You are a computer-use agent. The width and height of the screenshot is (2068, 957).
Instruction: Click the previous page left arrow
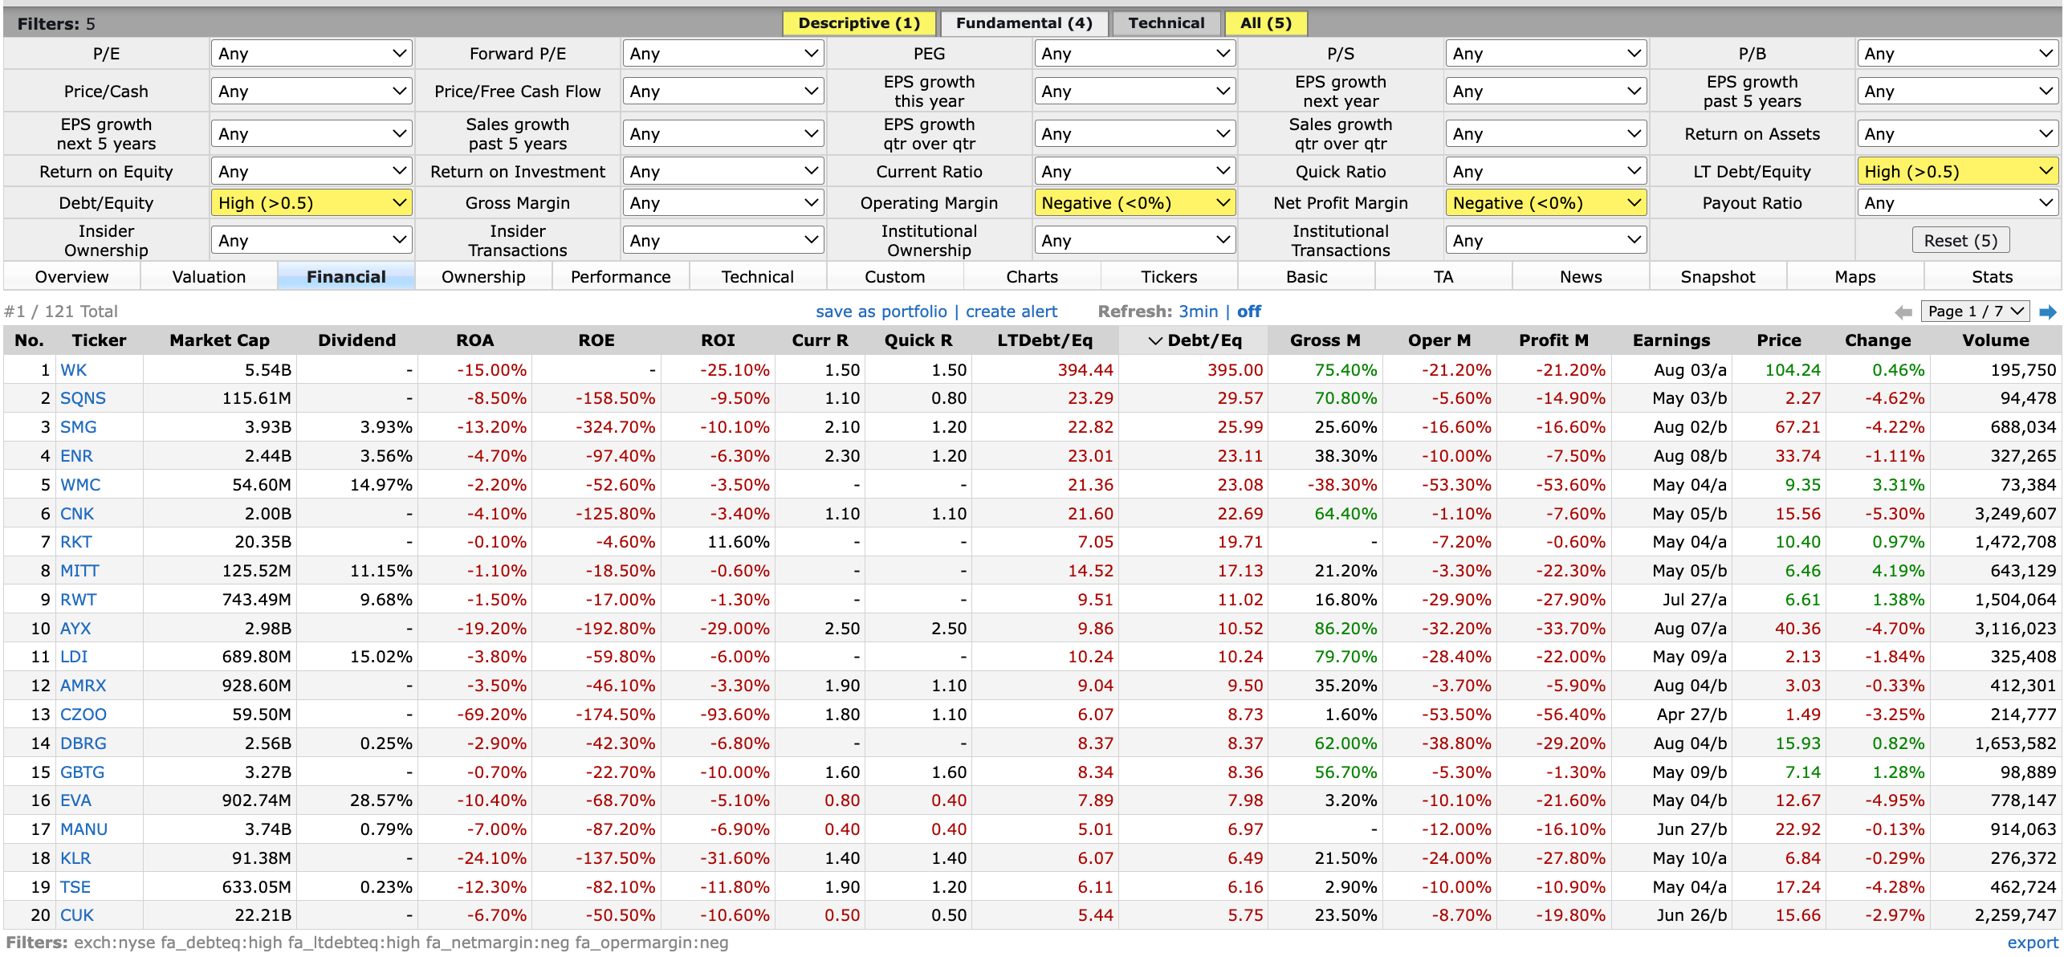click(1903, 312)
